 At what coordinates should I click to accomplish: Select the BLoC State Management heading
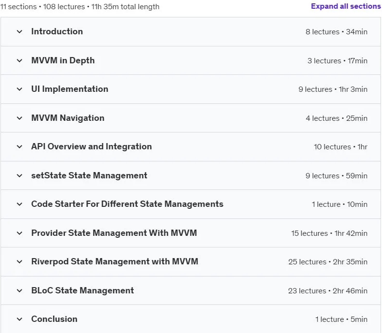tap(83, 290)
